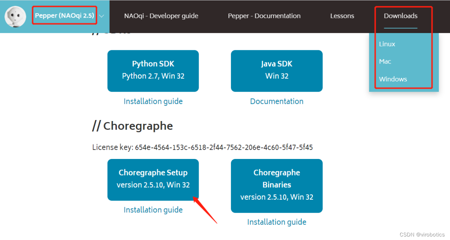450x240 pixels.
Task: Download Choregraphe Setup version 2.5.10
Action: 153,180
